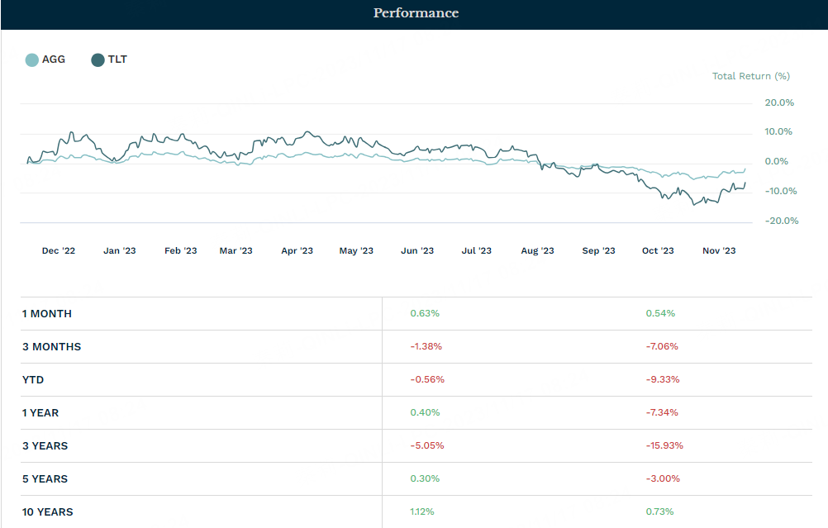Viewport: 828px width, 528px height.
Task: Select the 3 MONTHS row label
Action: (x=52, y=347)
